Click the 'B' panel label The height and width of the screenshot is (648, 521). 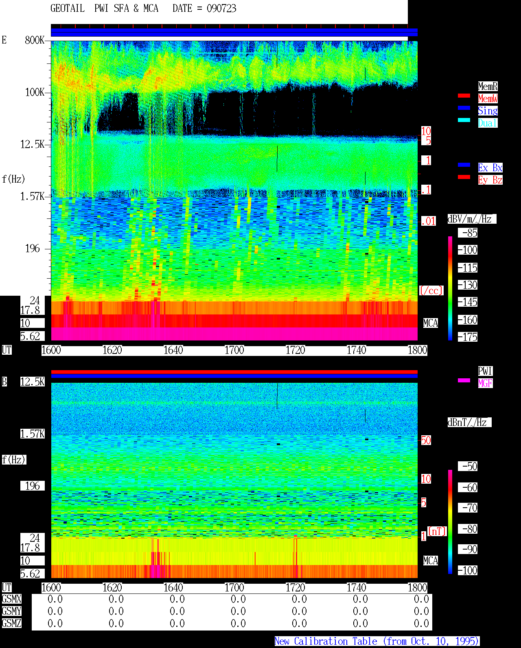[x=4, y=382]
